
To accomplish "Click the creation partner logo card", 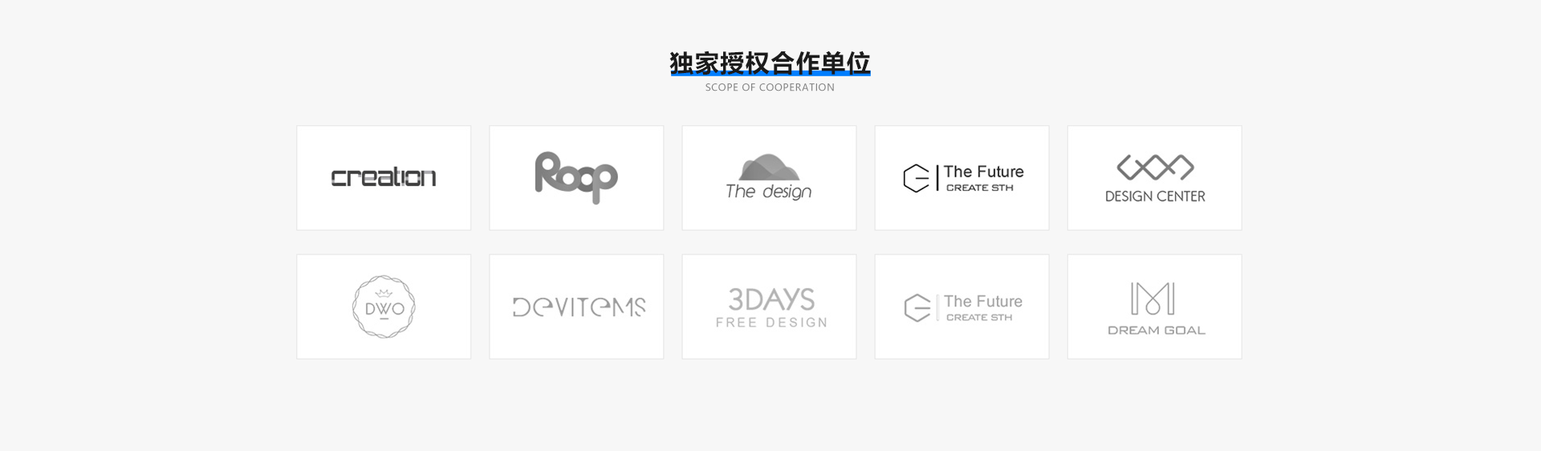I will pos(384,177).
